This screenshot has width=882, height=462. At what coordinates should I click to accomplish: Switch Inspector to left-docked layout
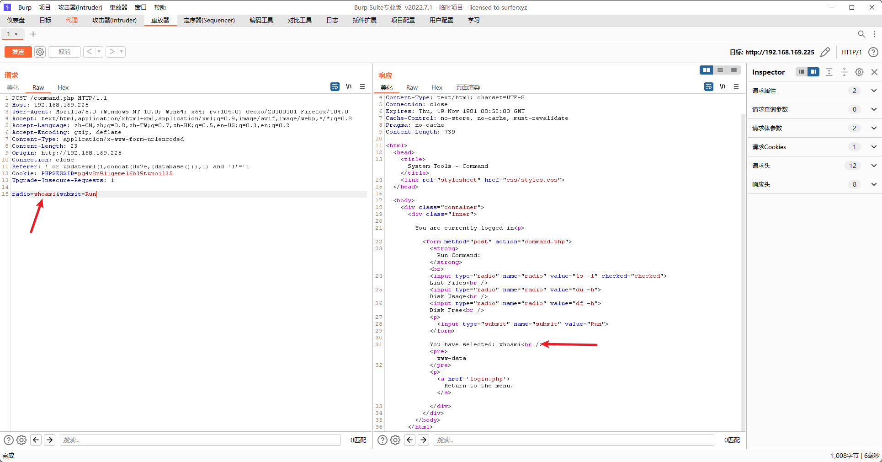[802, 72]
